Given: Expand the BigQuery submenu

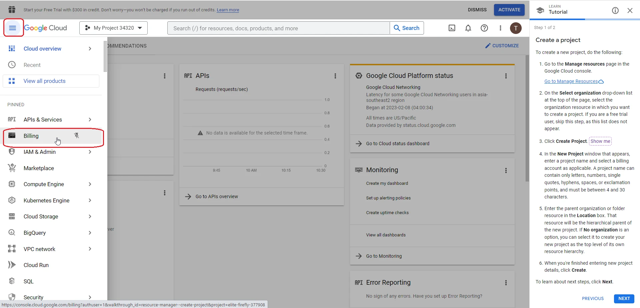Looking at the screenshot, I should (x=90, y=232).
